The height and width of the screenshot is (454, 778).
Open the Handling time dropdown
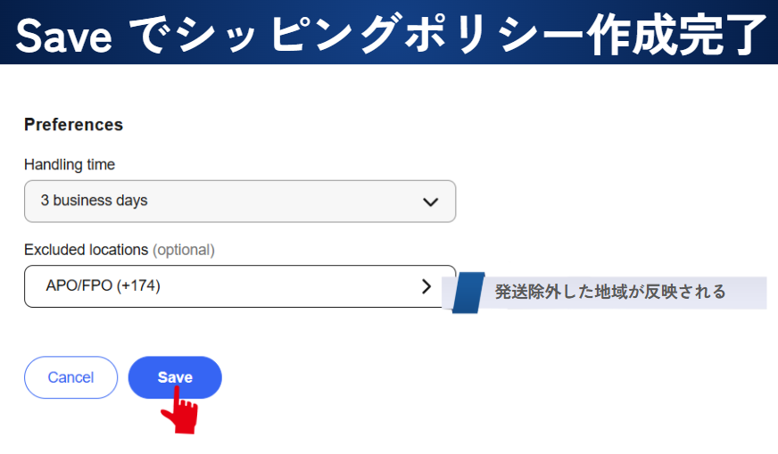click(x=239, y=202)
